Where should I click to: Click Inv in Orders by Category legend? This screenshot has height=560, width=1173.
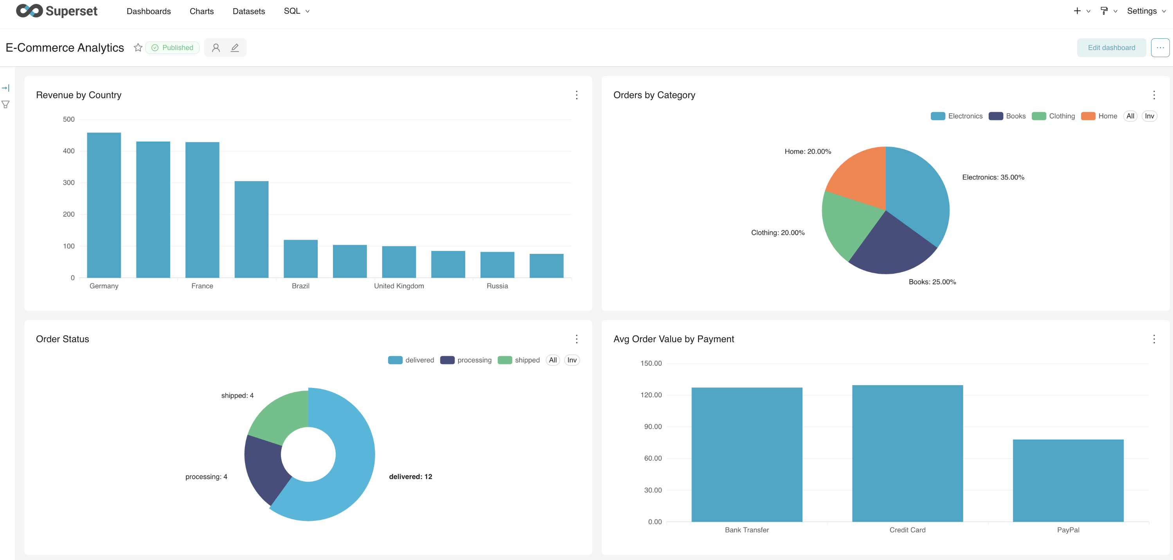pyautogui.click(x=1149, y=116)
